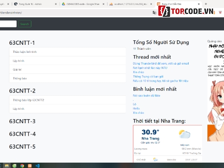224x168 pixels.
Task: Close the localhost phpMyAdmin tab
Action: (151, 4)
